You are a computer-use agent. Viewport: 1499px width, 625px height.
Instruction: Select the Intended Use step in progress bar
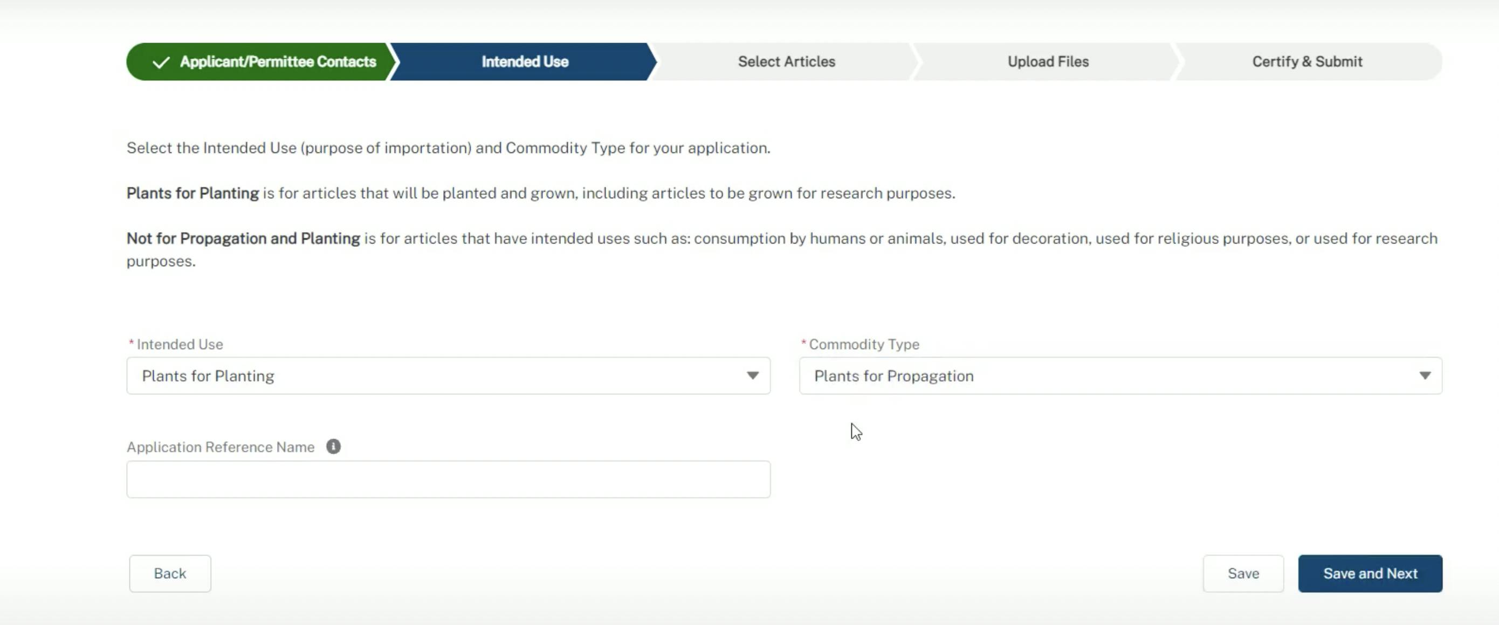(x=523, y=61)
